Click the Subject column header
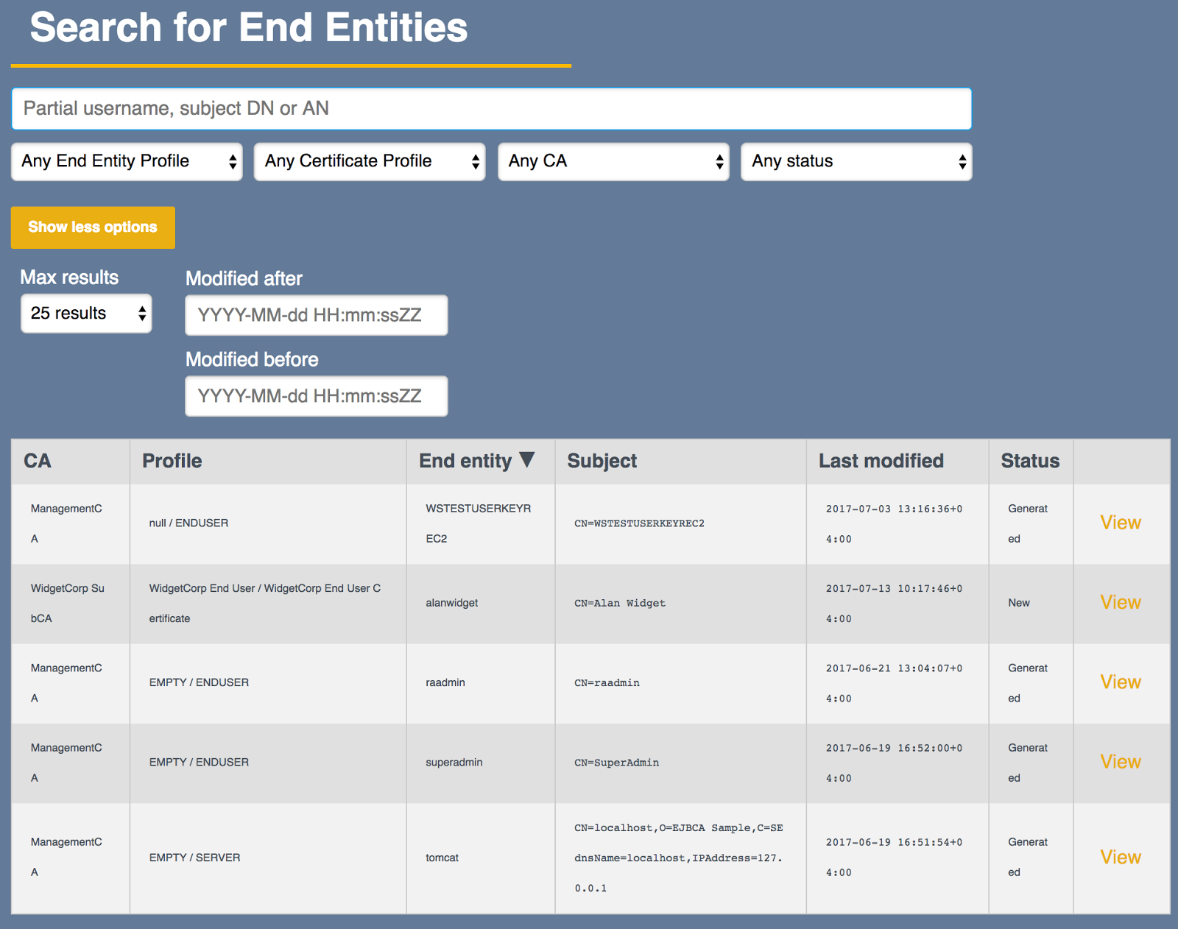Viewport: 1178px width, 929px height. pyautogui.click(x=602, y=460)
